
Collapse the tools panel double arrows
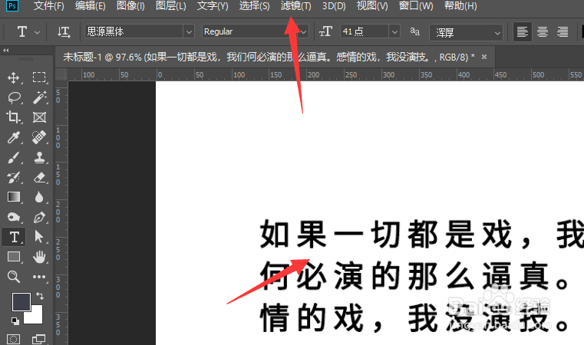coord(6,51)
